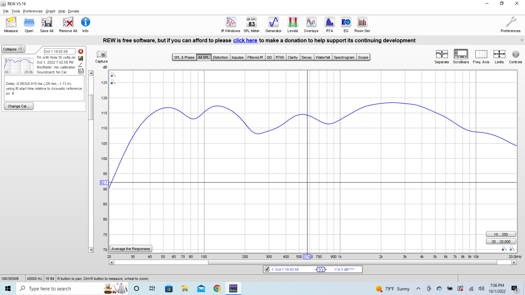Switch to Decay tab
The width and height of the screenshot is (525, 295).
(x=307, y=57)
